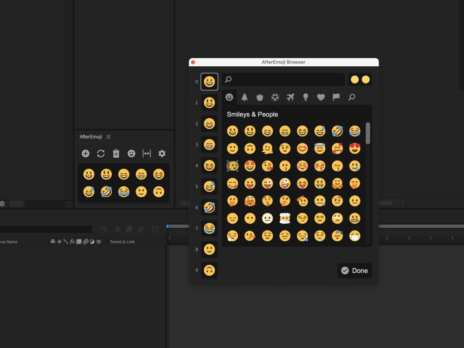Screen dimensions: 464x348
Task: Select slot 0 in the browser slot list
Action: point(209,81)
